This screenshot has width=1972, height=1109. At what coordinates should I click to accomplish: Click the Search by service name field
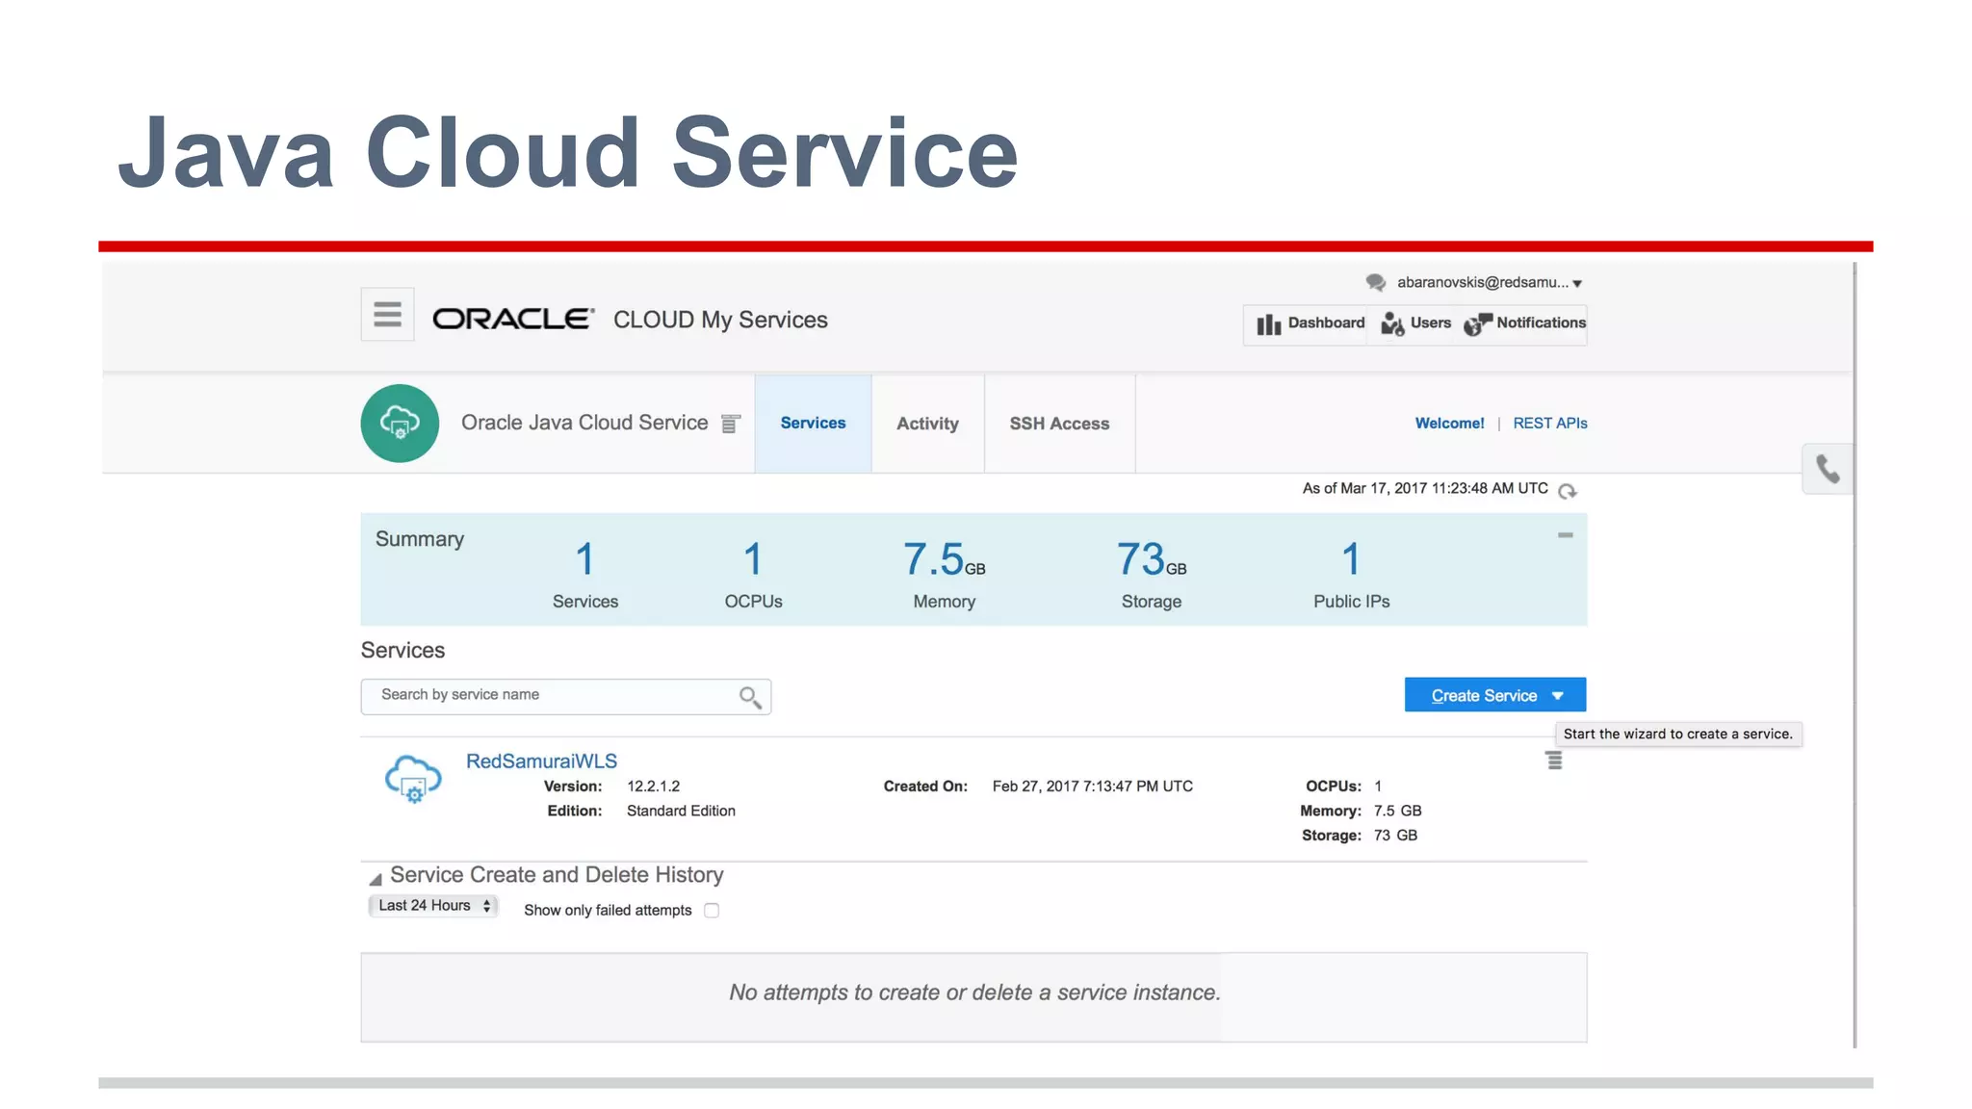point(565,696)
